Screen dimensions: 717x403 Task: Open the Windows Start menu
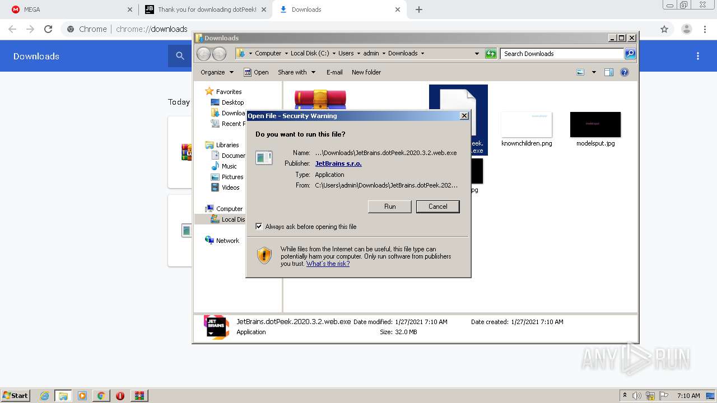click(15, 396)
